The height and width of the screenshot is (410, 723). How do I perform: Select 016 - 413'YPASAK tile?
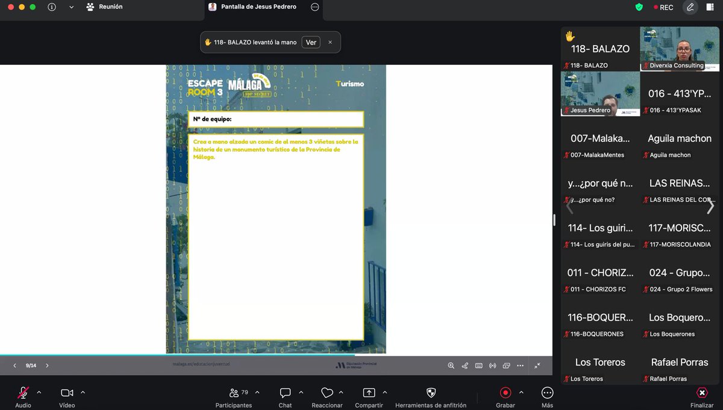coord(680,94)
